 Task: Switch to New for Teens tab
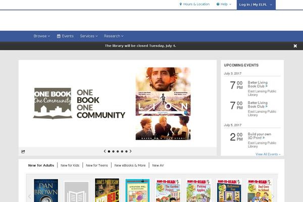coord(97,166)
